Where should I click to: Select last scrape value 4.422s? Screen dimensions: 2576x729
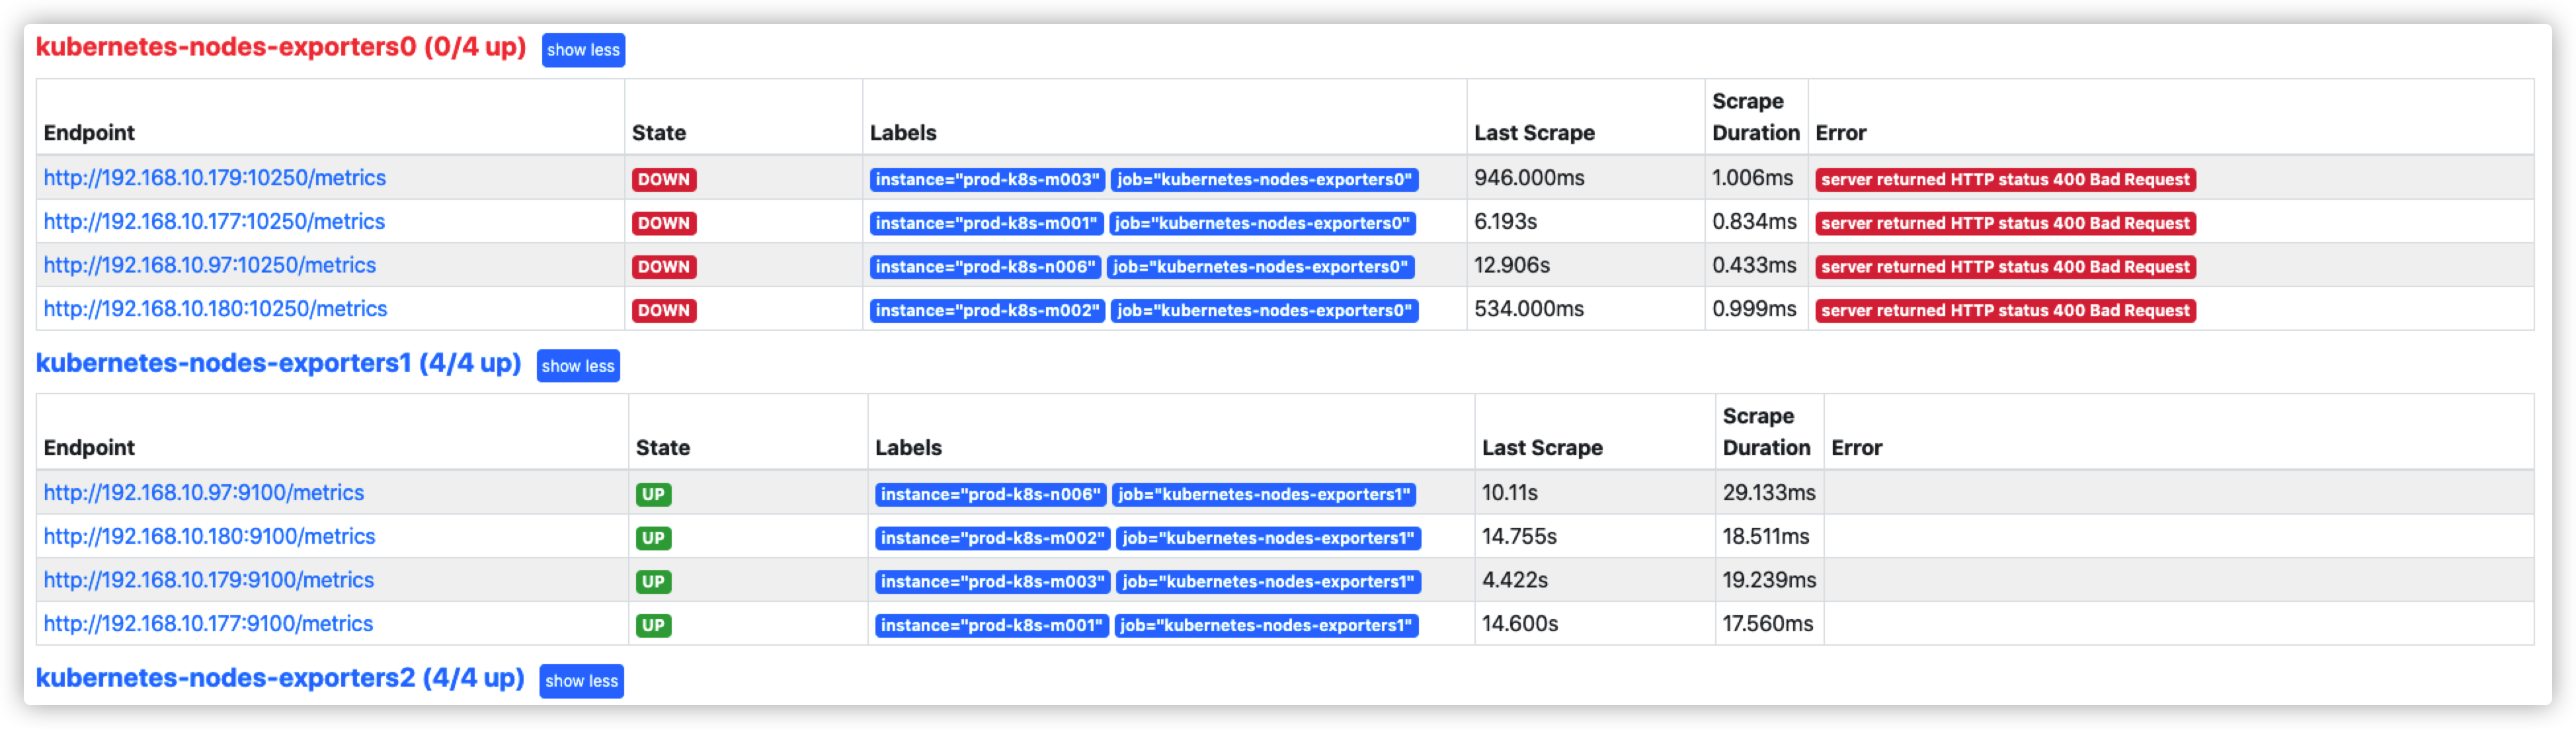(x=1515, y=580)
